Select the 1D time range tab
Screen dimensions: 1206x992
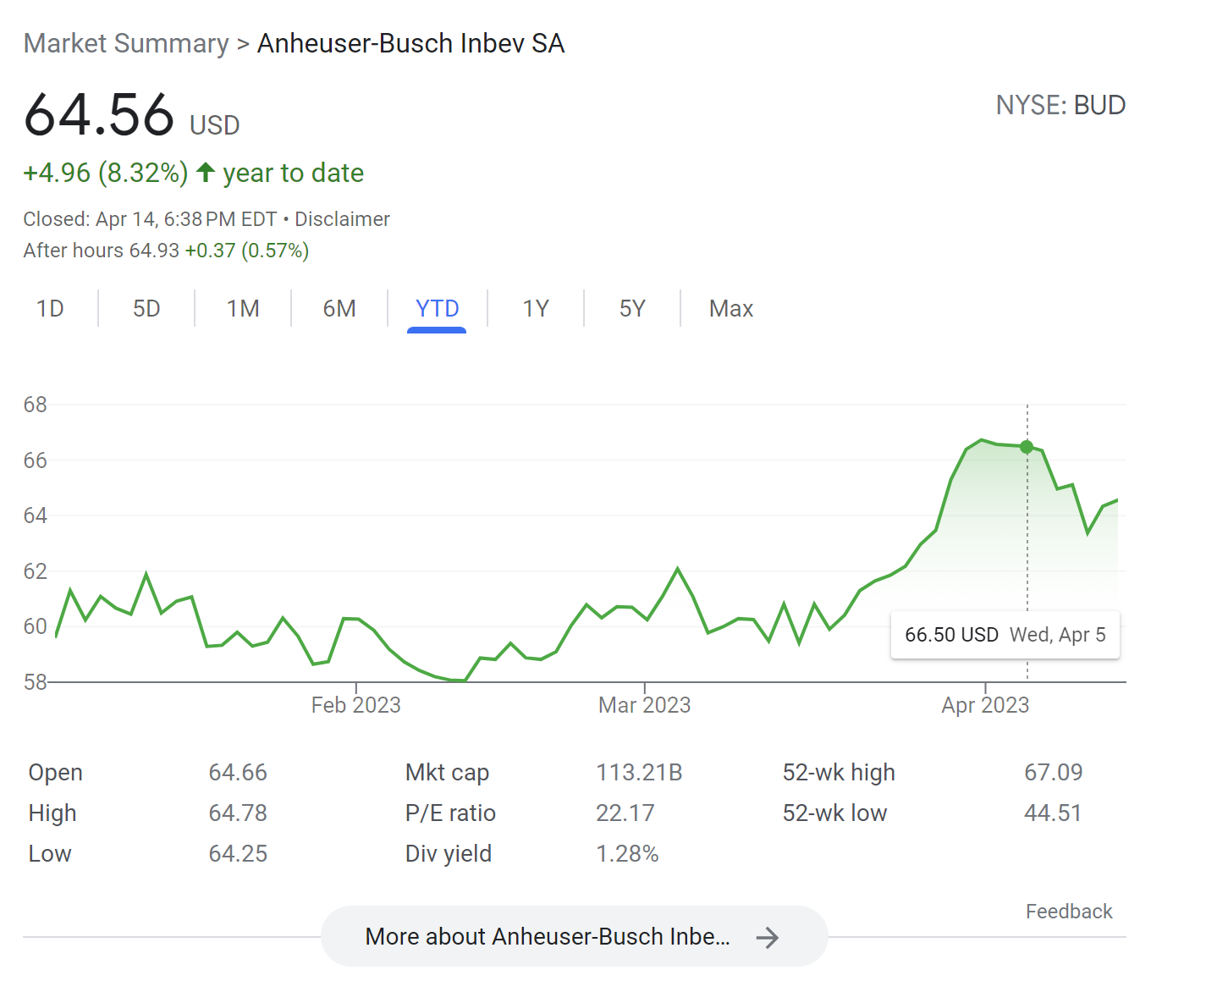(50, 308)
